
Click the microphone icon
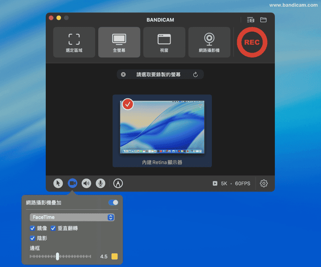coord(100,183)
